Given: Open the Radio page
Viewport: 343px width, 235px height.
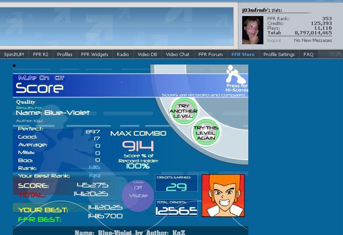Looking at the screenshot, I should [x=123, y=55].
